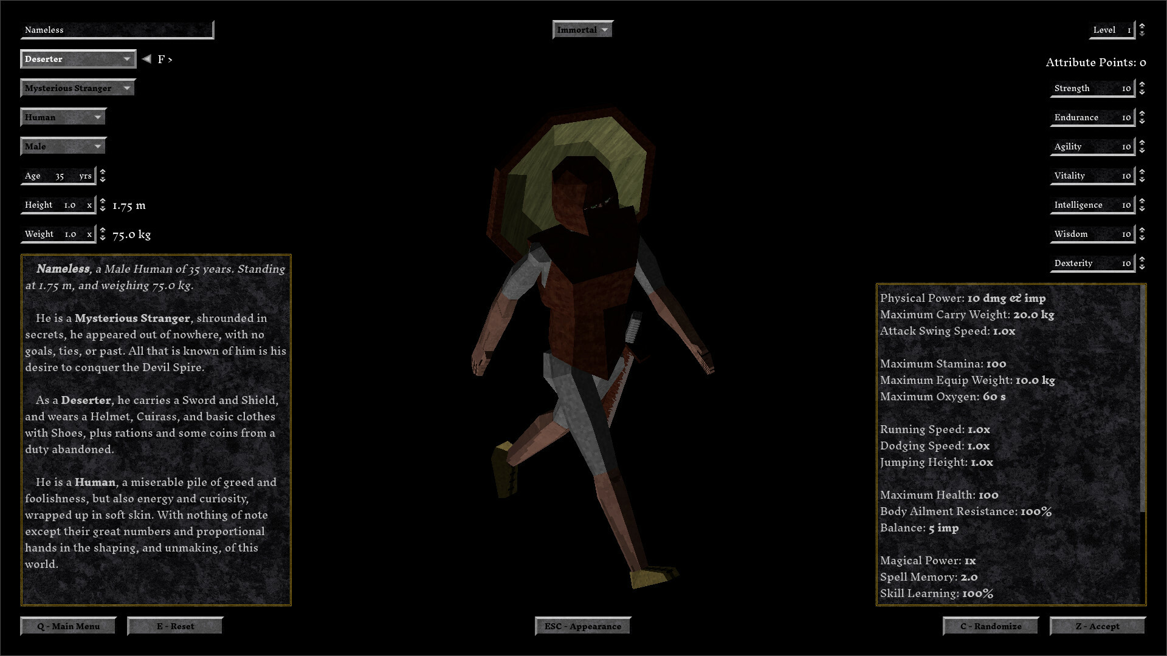Increase the Vitality attribute

point(1141,172)
